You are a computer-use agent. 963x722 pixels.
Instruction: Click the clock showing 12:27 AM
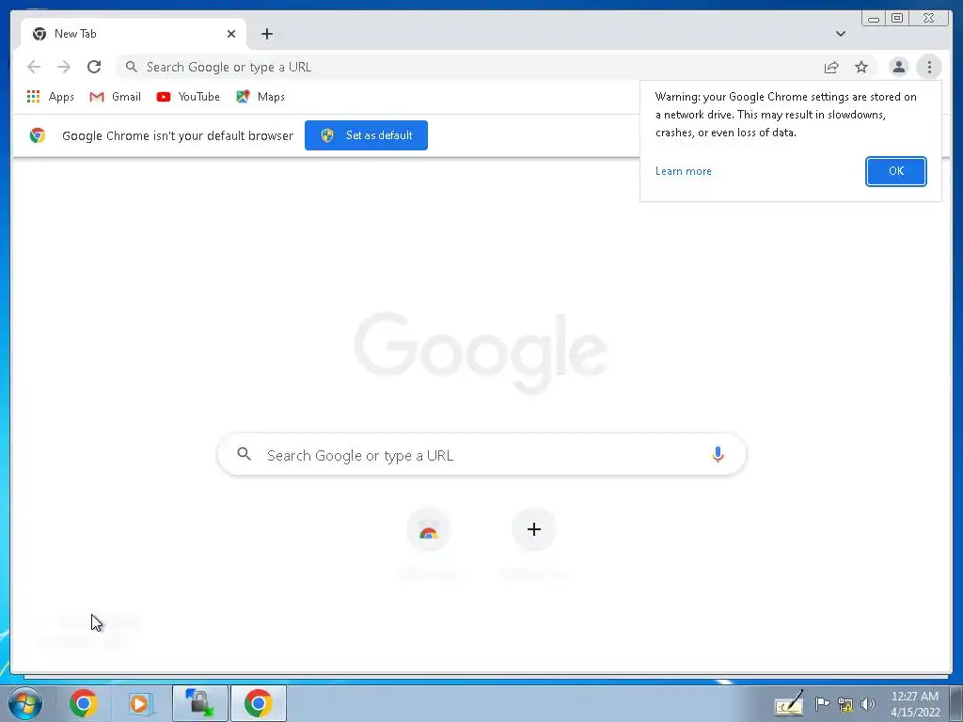pos(915,697)
